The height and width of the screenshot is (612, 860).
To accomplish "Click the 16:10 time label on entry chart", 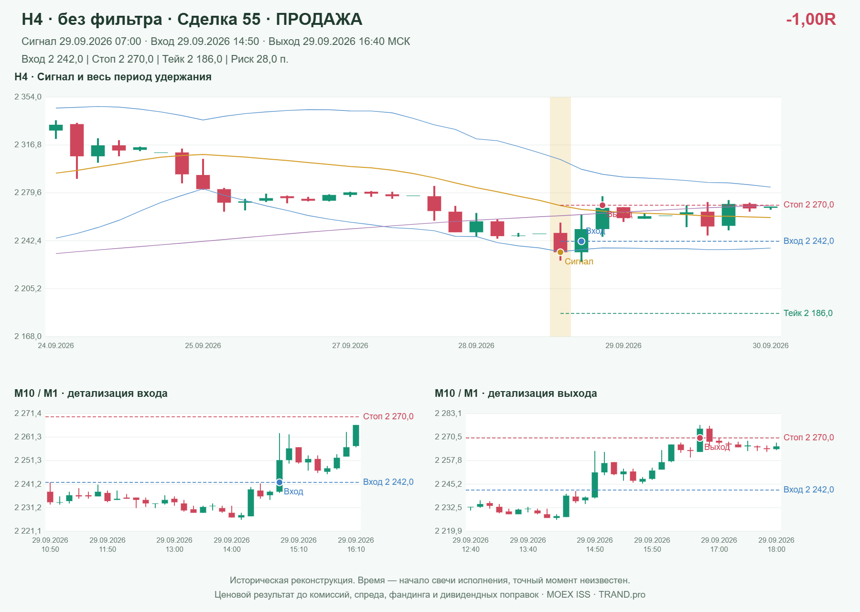I will coord(356,549).
